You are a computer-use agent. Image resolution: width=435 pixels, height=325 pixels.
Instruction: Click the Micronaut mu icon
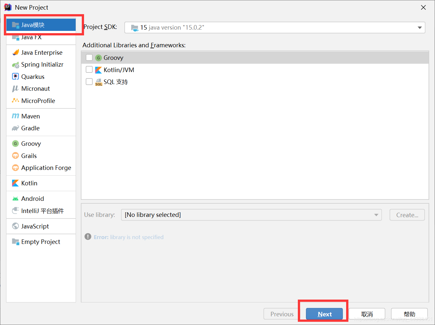[15, 88]
